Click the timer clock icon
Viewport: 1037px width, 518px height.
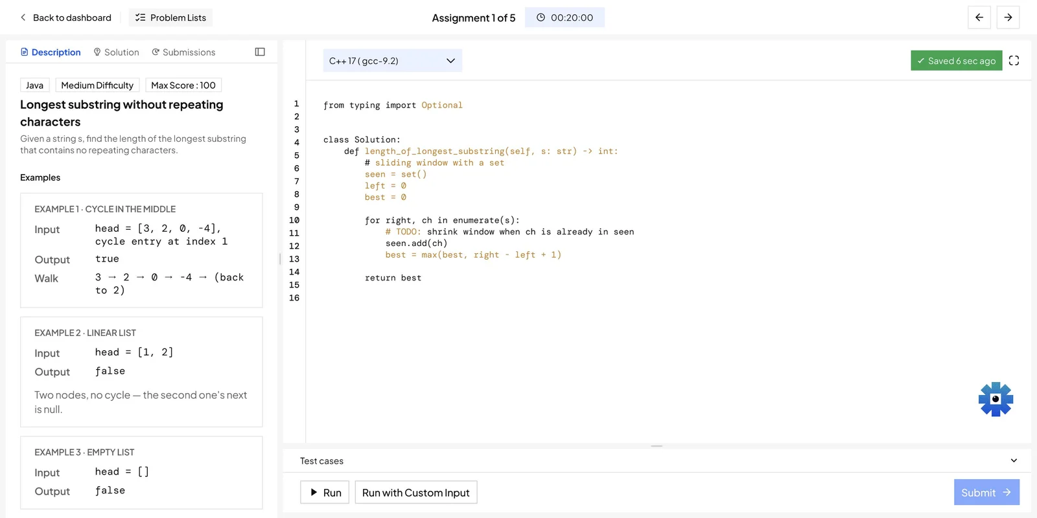coord(541,17)
